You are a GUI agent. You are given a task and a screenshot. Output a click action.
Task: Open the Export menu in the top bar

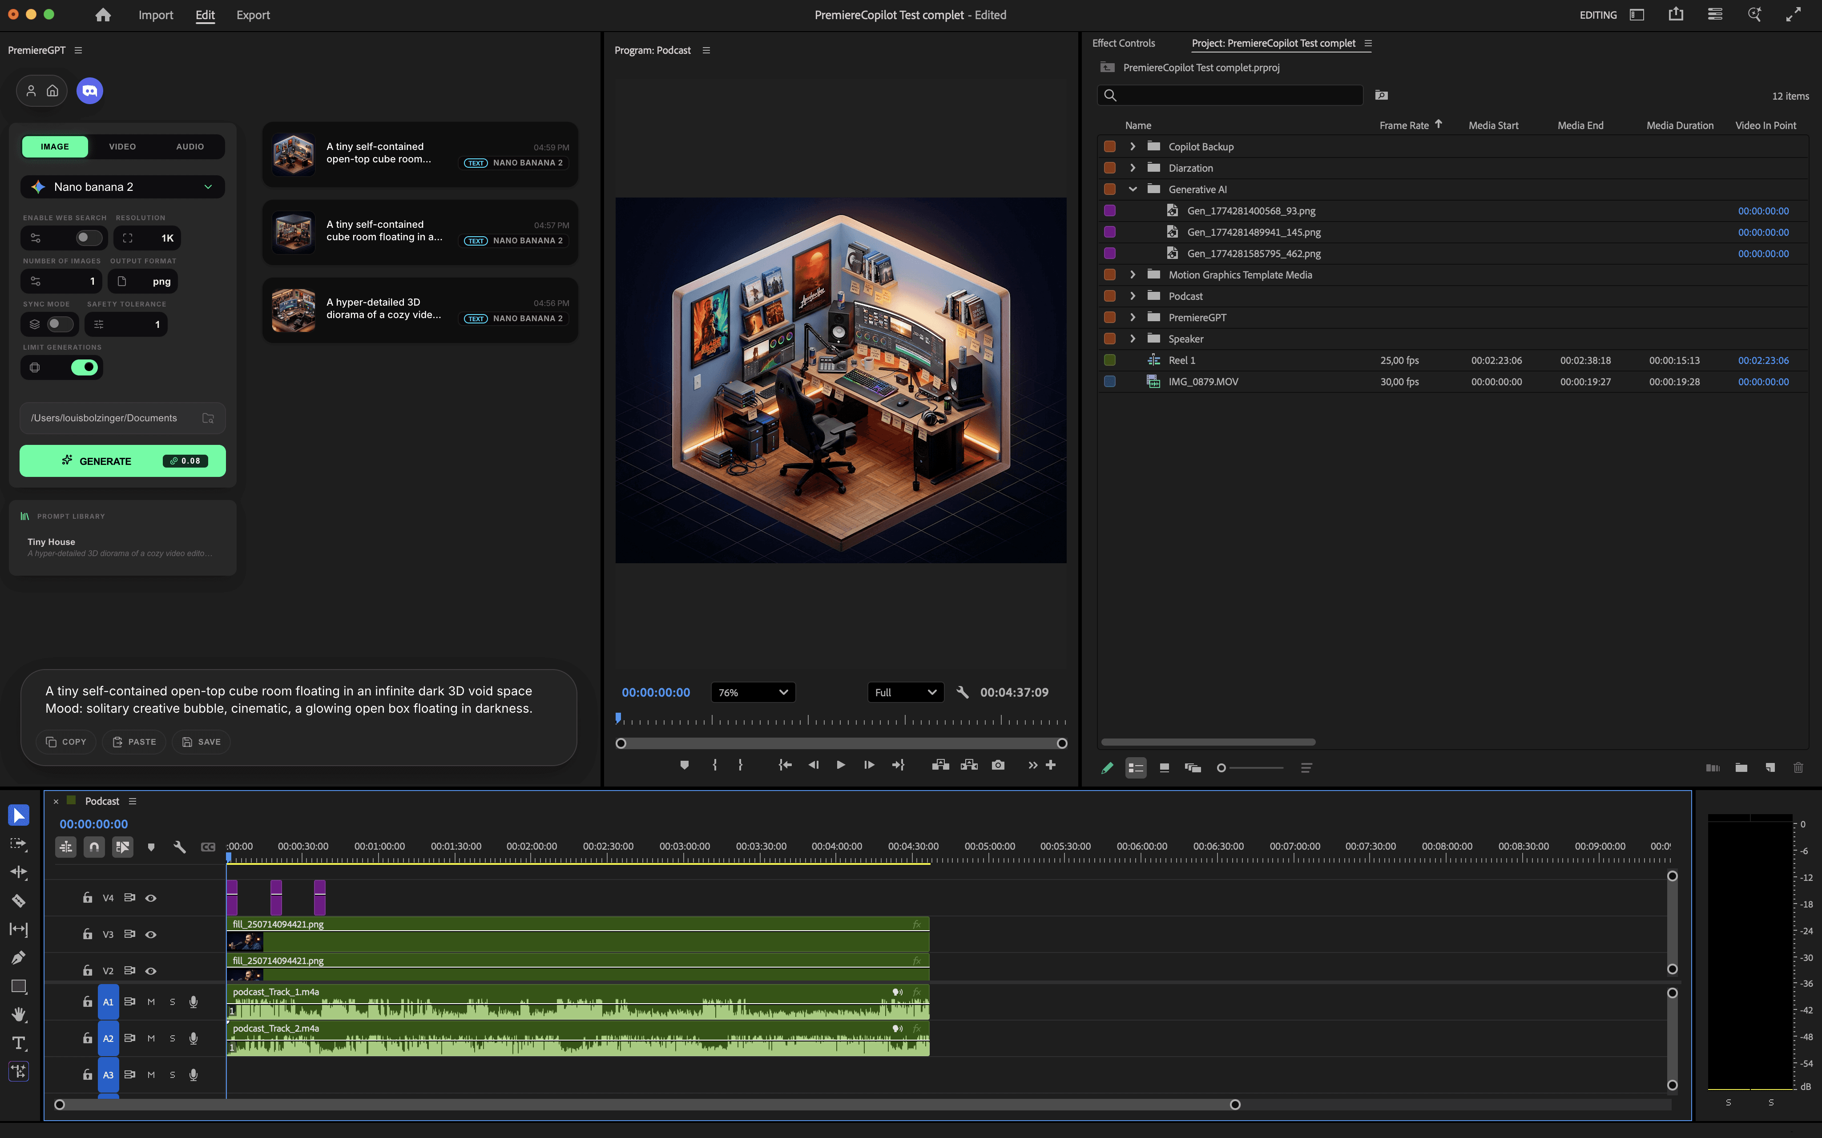[253, 14]
